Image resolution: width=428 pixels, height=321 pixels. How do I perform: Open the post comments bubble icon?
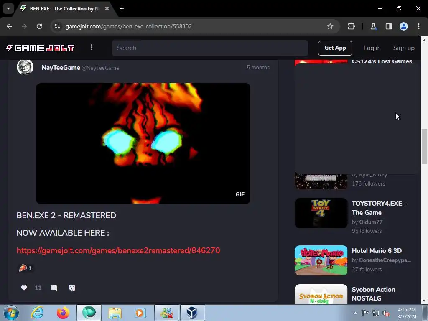(54, 288)
